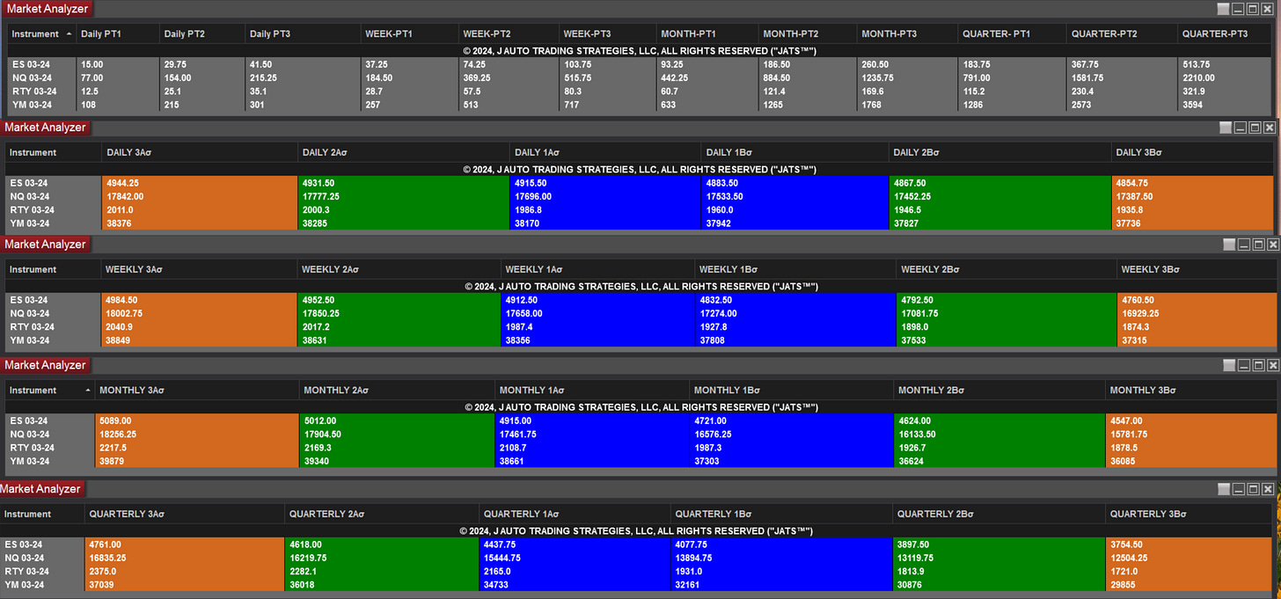1281x599 pixels.
Task: Maximize the WEEKLY 3Aσ Market Analyzer window
Action: tap(1257, 245)
